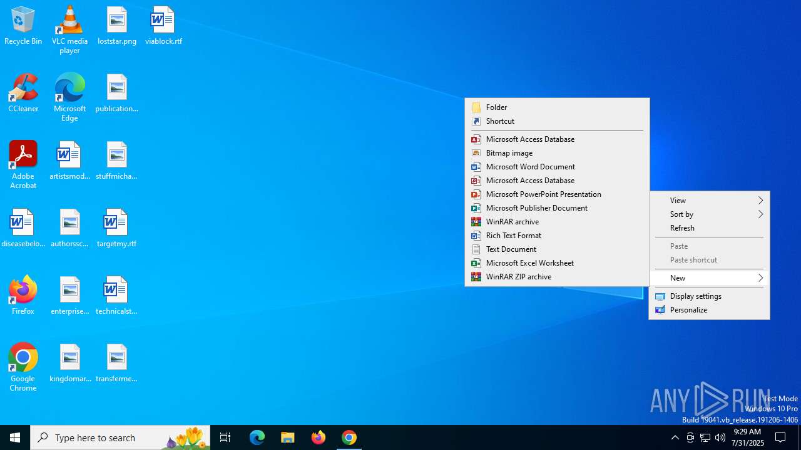Open File Explorer from the taskbar
Screen dimensions: 801x450
pos(288,437)
